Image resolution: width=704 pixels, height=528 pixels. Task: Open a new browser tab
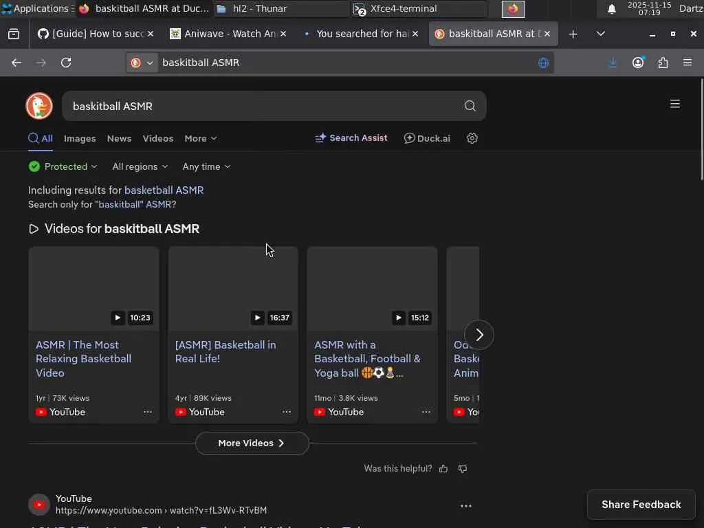click(573, 34)
